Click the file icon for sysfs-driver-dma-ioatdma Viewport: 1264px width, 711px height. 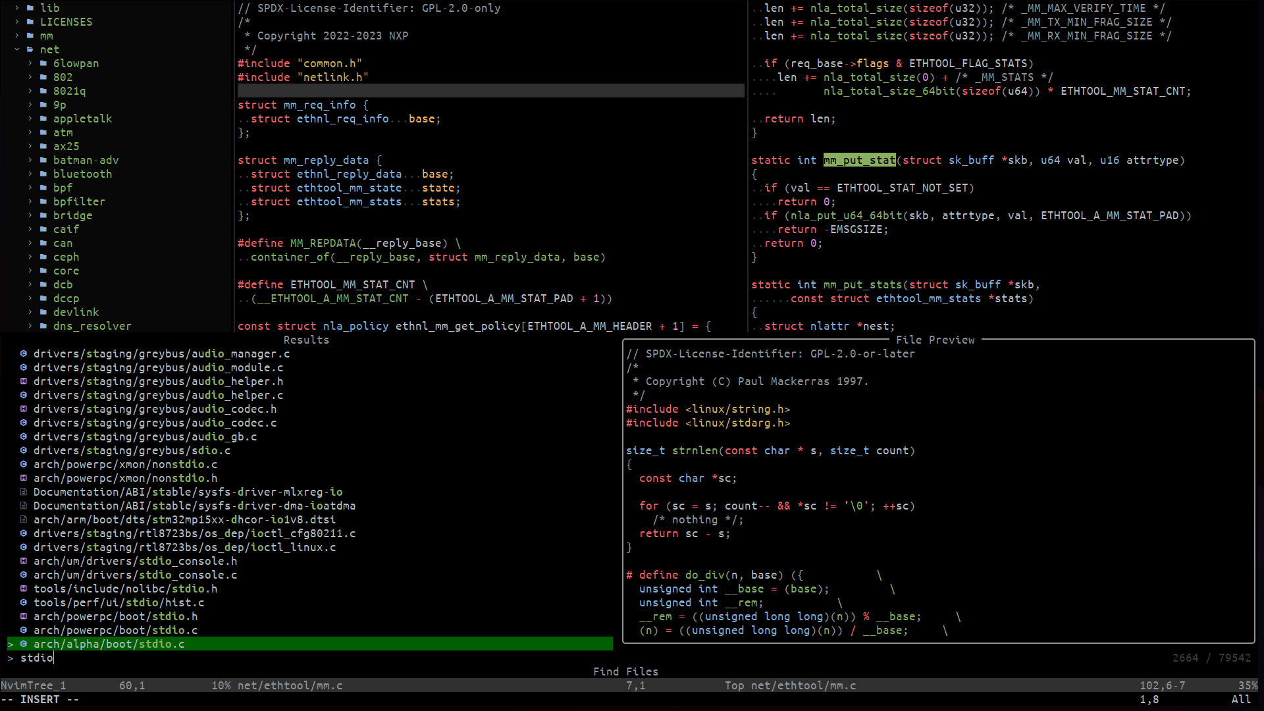(x=24, y=506)
